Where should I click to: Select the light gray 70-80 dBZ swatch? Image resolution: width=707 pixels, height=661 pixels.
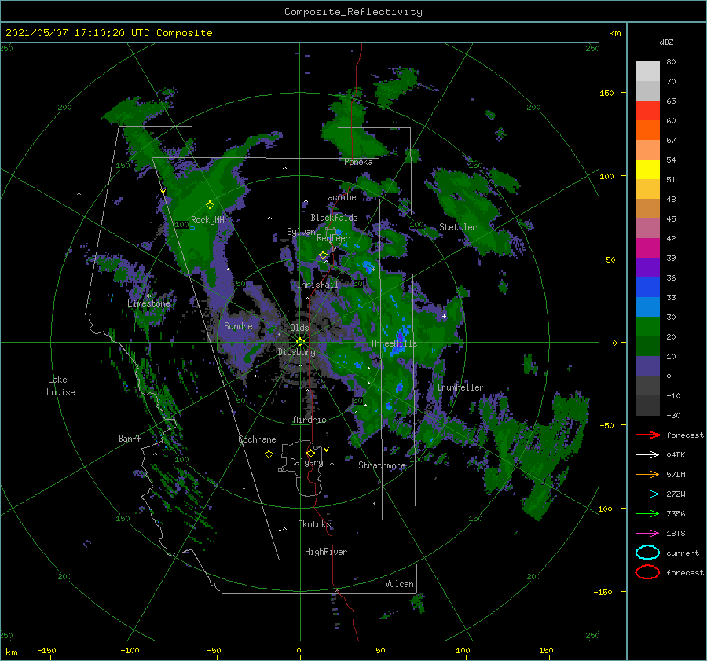click(647, 71)
